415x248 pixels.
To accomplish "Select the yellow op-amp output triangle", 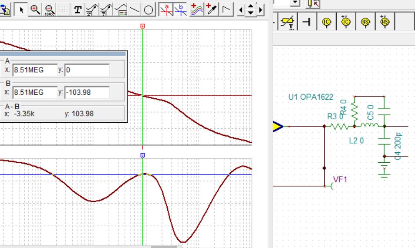I will point(278,127).
